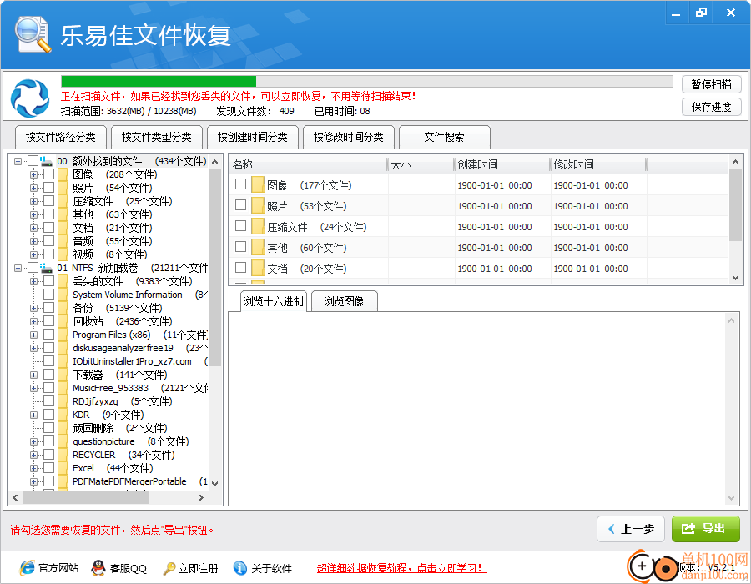Click the 上一步 back button
The image size is (751, 584).
630,529
